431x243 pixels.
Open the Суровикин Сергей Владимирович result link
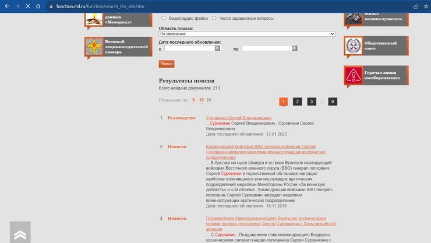coord(239,117)
